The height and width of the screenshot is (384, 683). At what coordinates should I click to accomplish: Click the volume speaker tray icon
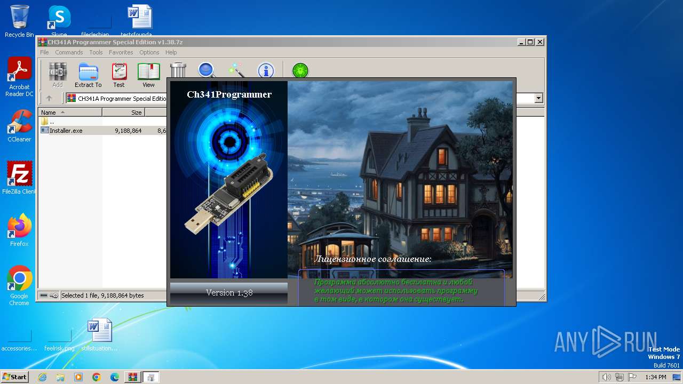click(606, 377)
